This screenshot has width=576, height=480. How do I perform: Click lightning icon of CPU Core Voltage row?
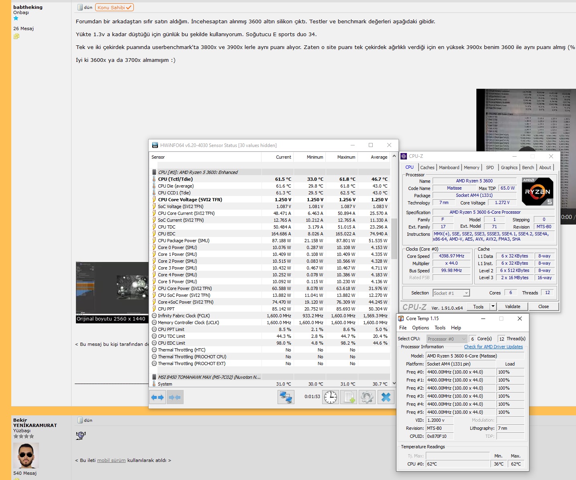tap(154, 200)
